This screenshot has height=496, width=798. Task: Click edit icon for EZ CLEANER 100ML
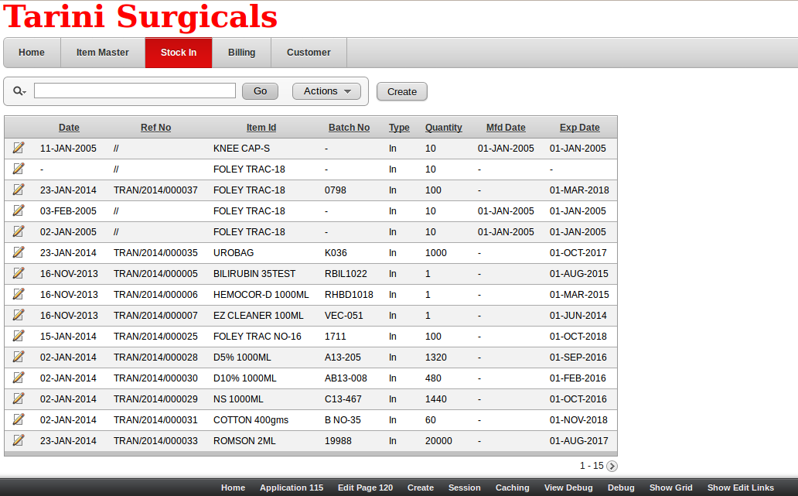[x=19, y=315]
